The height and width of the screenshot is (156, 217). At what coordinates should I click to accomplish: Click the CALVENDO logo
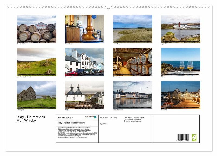click(x=91, y=117)
